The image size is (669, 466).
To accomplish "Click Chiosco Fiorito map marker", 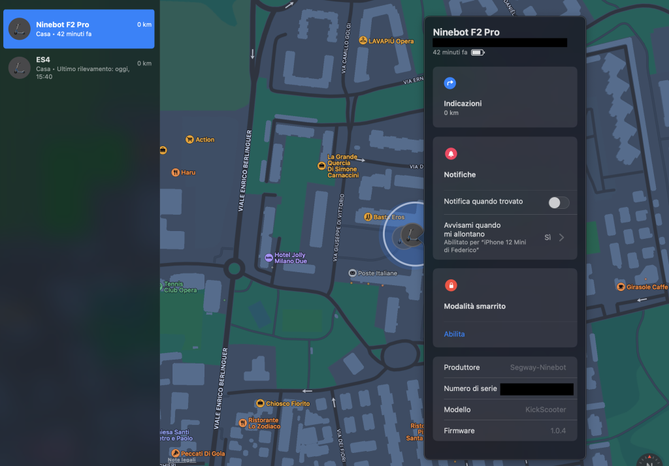I will pos(260,403).
